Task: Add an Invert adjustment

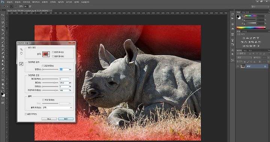Action: 244,46
